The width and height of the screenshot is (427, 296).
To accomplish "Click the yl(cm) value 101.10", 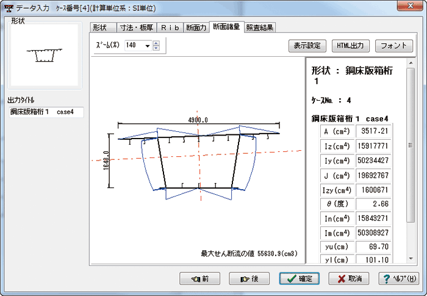I will (373, 260).
